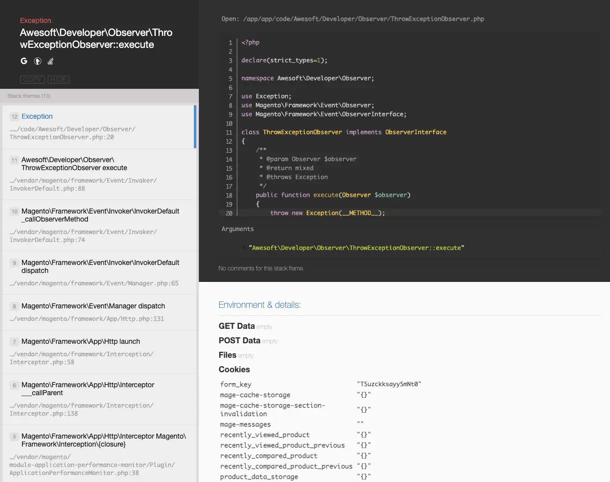610x482 pixels.
Task: Select stack frame 12 Exception
Action: (x=37, y=116)
